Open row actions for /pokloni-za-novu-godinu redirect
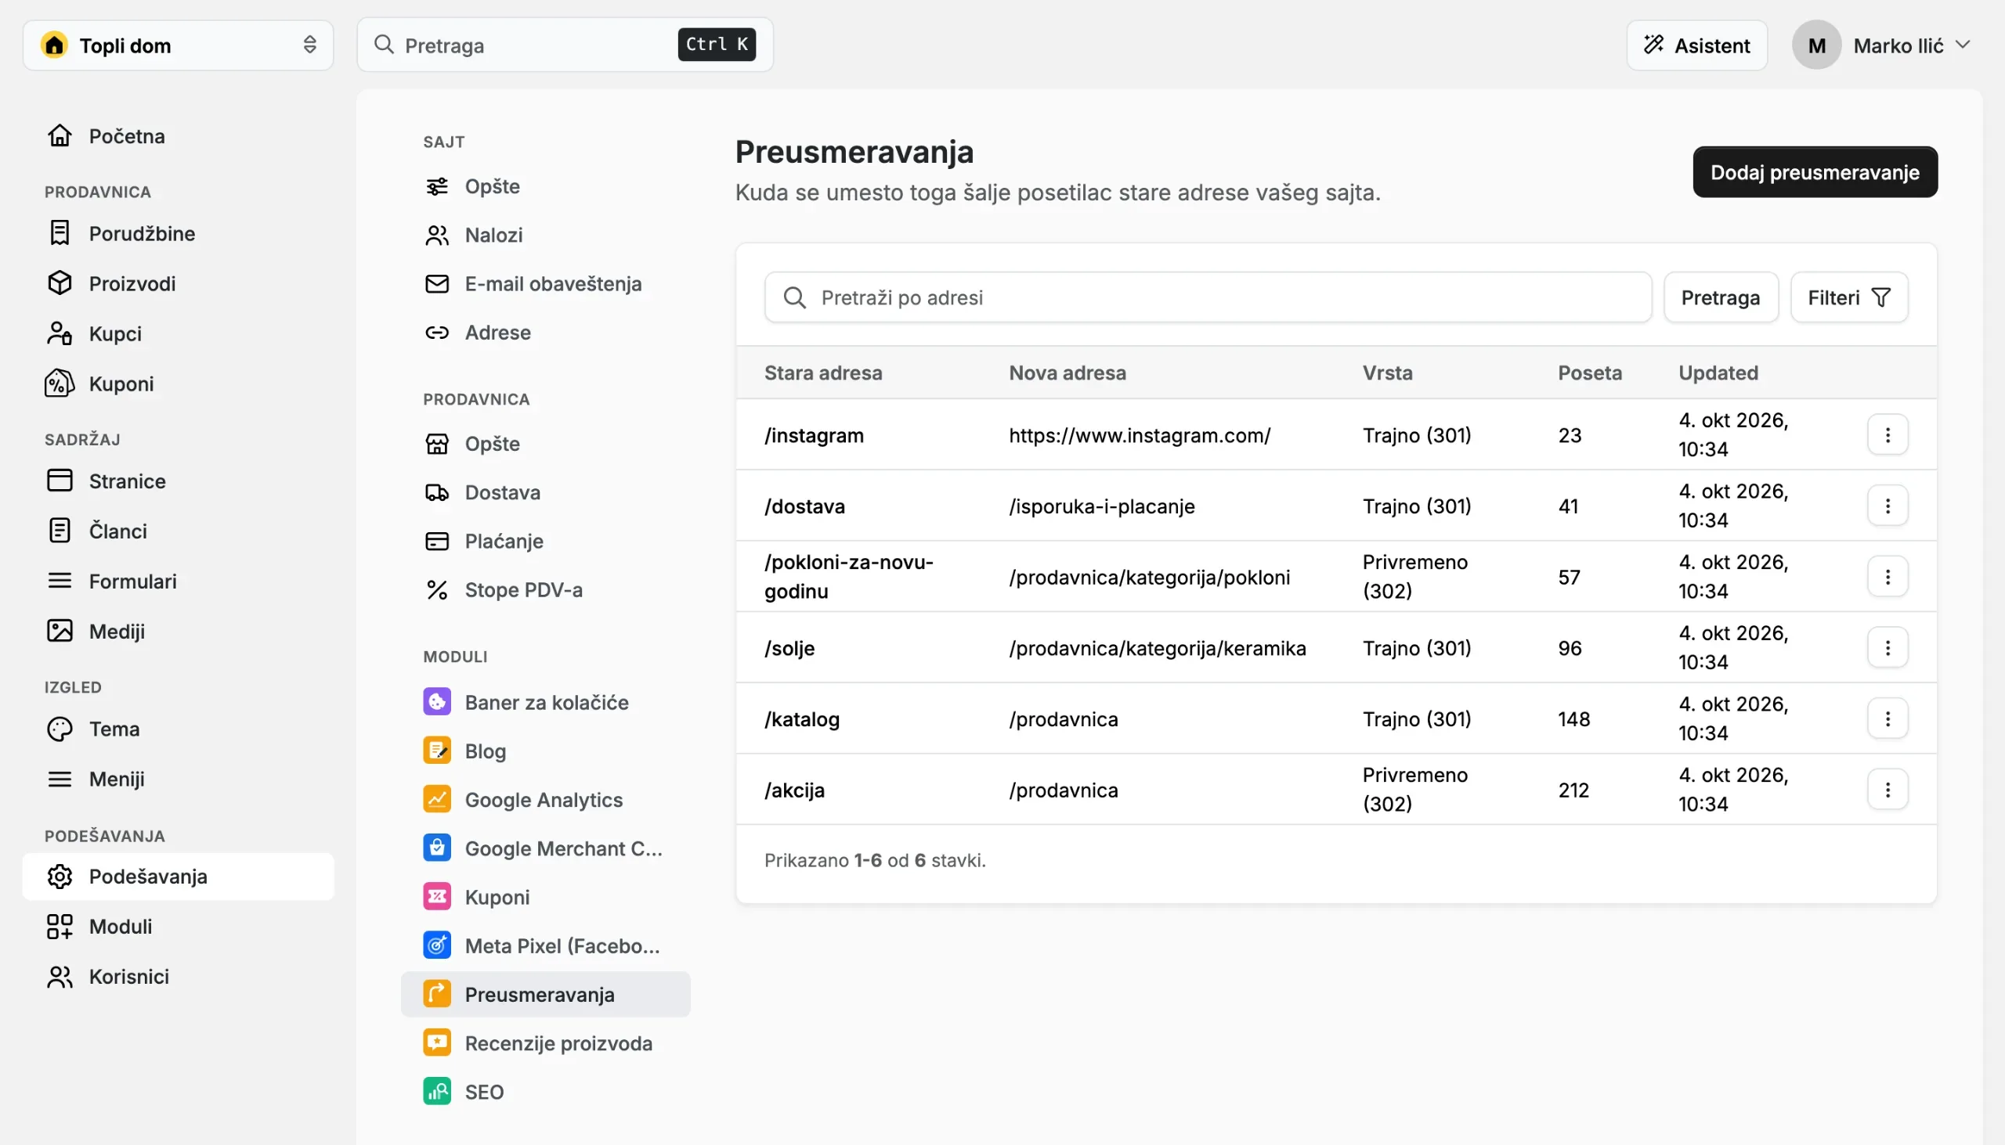The height and width of the screenshot is (1145, 2005). [1887, 577]
